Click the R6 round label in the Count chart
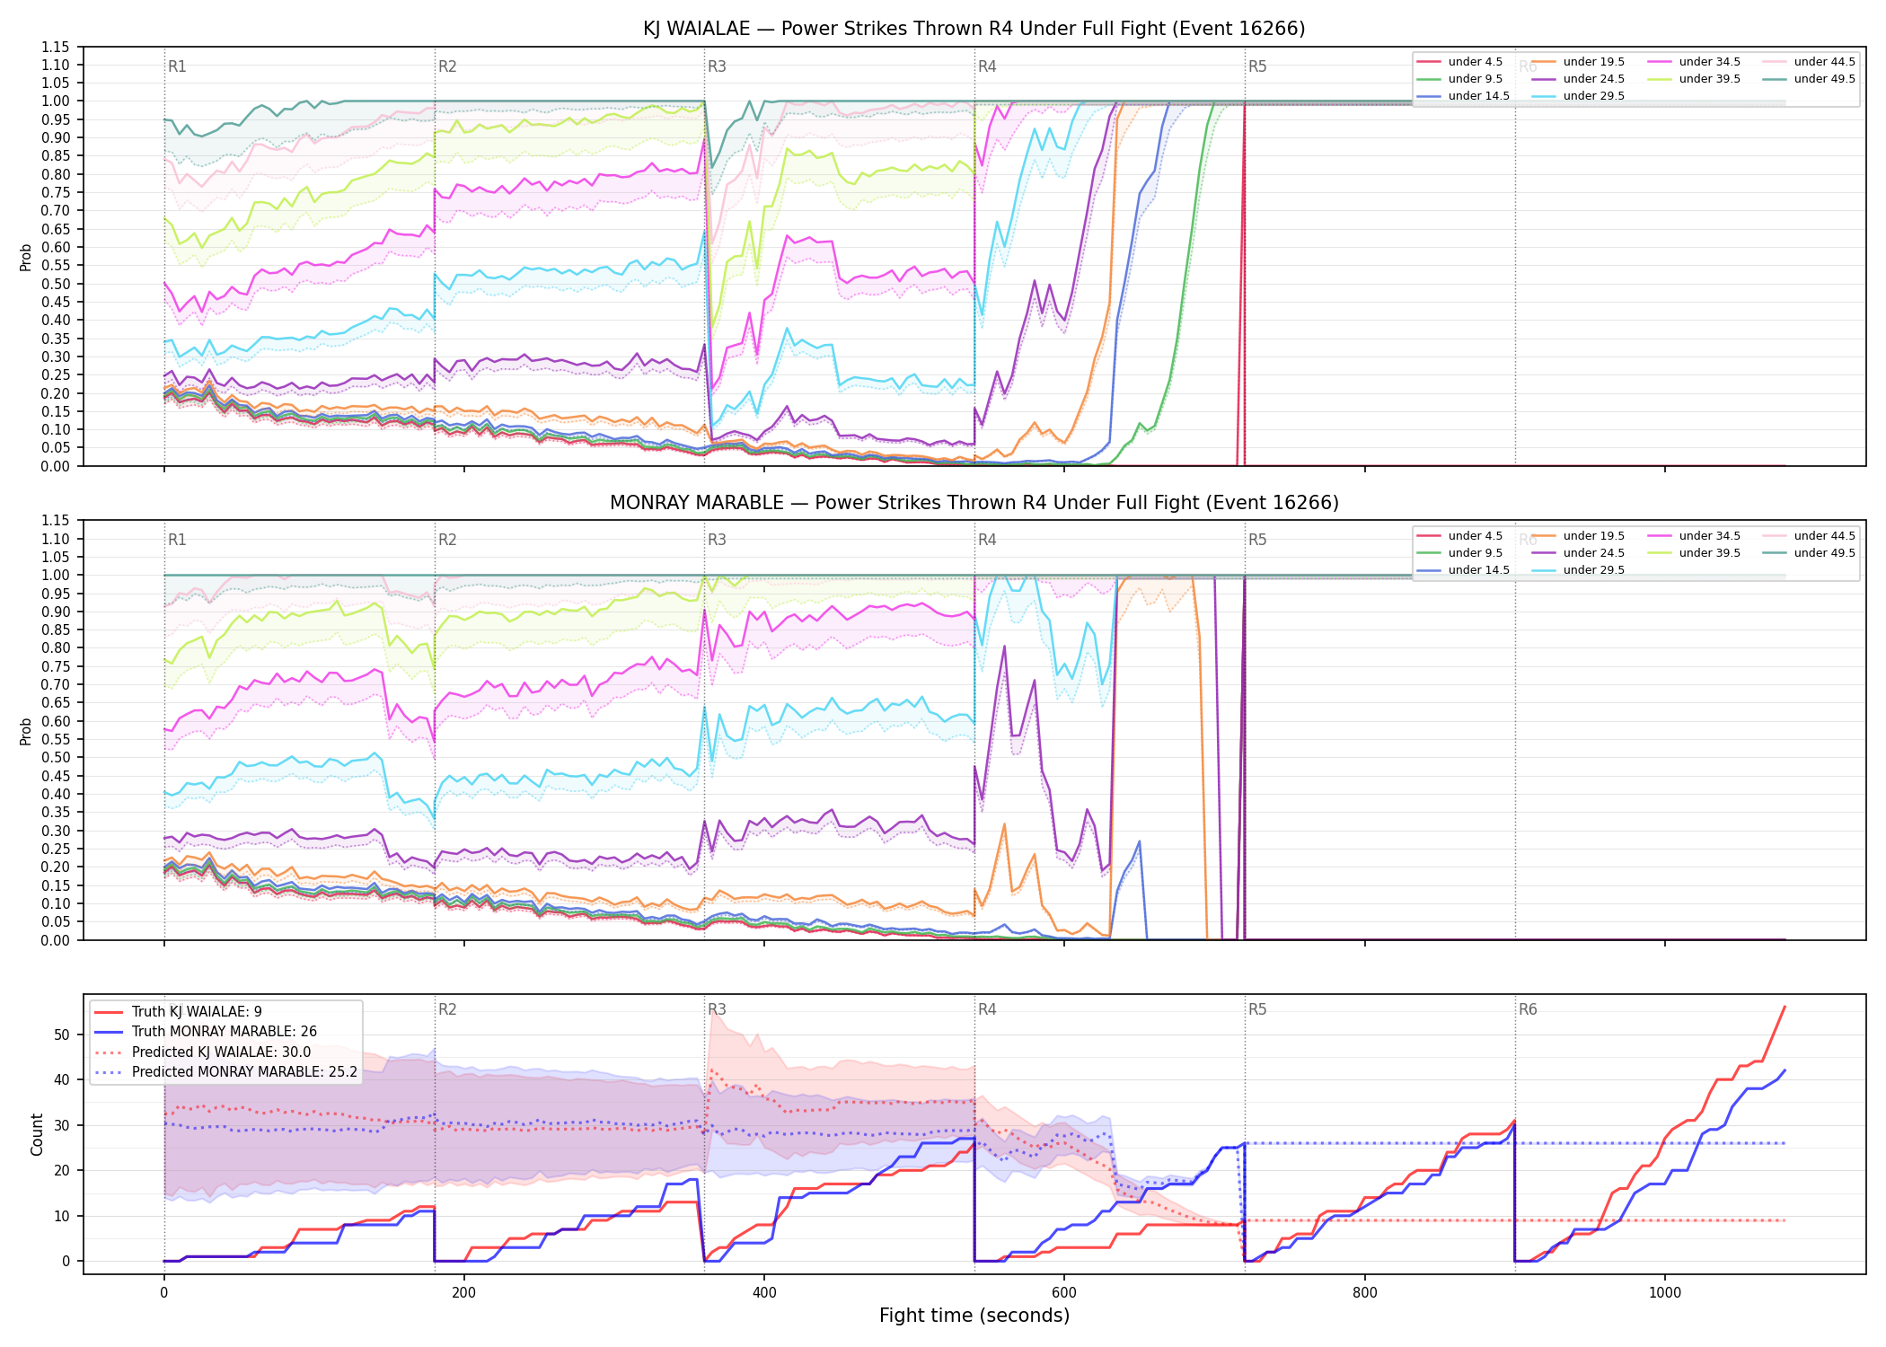The image size is (1886, 1347). click(x=1528, y=1009)
